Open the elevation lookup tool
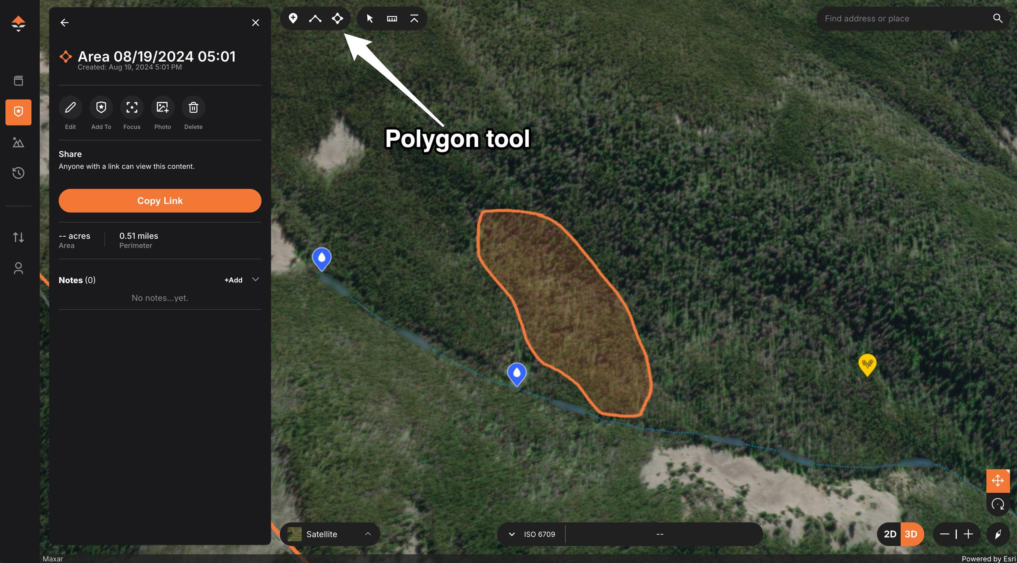The image size is (1017, 563). click(x=414, y=18)
